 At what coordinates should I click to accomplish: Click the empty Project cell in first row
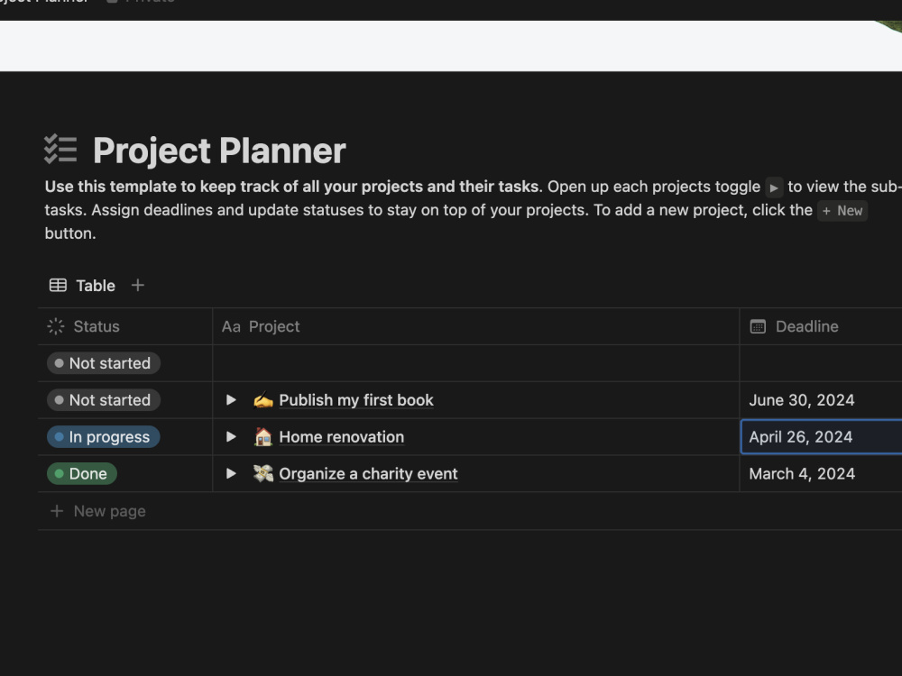pyautogui.click(x=475, y=363)
